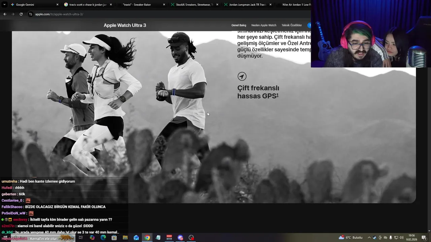Focus the apple.com address bar
Screen dimensions: 431x242
coord(168,14)
